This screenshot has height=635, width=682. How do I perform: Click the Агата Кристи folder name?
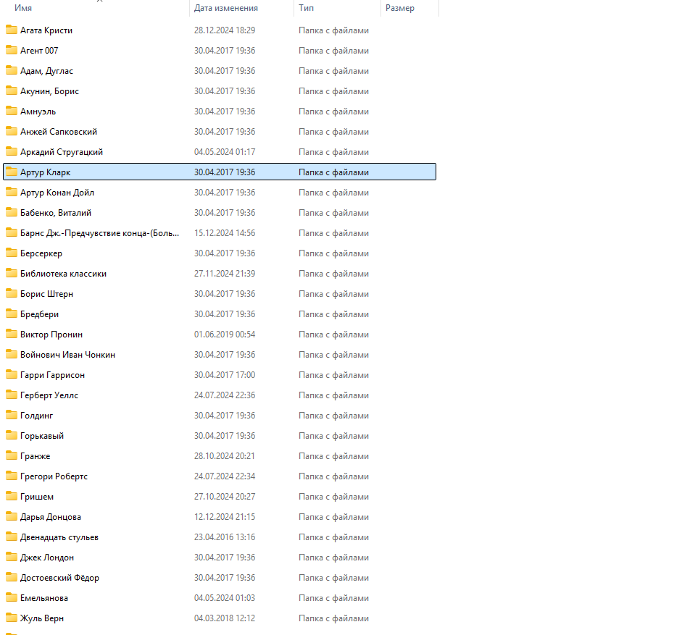tap(46, 30)
